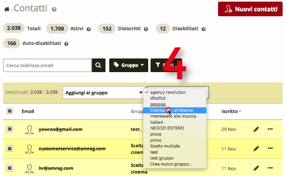This screenshot has height=176, width=285.
Task: Go to the home page icon
Action: pyautogui.click(x=7, y=9)
